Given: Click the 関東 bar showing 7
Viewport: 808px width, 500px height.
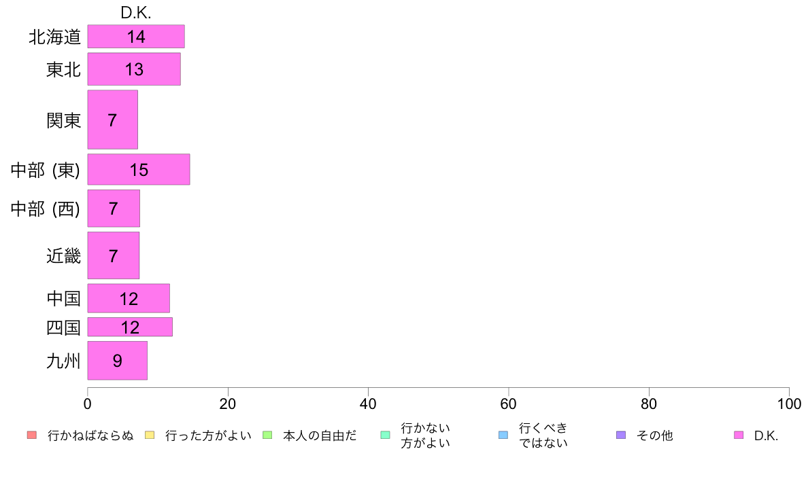Looking at the screenshot, I should (112, 120).
